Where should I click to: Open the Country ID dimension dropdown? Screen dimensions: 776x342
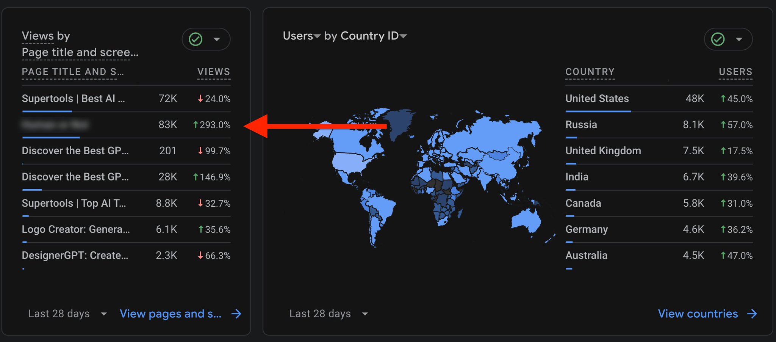click(x=374, y=36)
